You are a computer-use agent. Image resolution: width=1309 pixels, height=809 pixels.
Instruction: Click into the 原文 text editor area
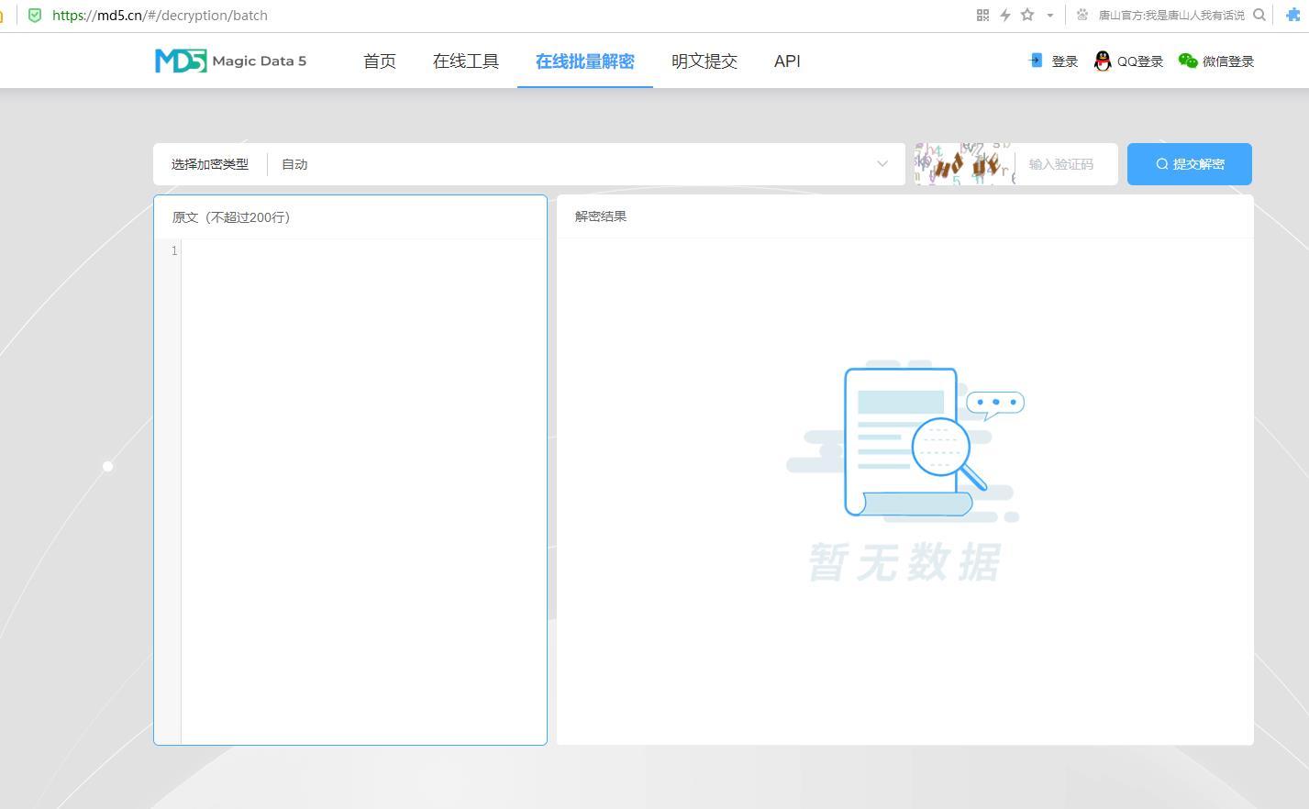tap(363, 492)
